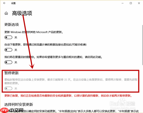Click the red 更新已恢复 status message
Viewport: 143px width, 113px height.
click(x=68, y=96)
